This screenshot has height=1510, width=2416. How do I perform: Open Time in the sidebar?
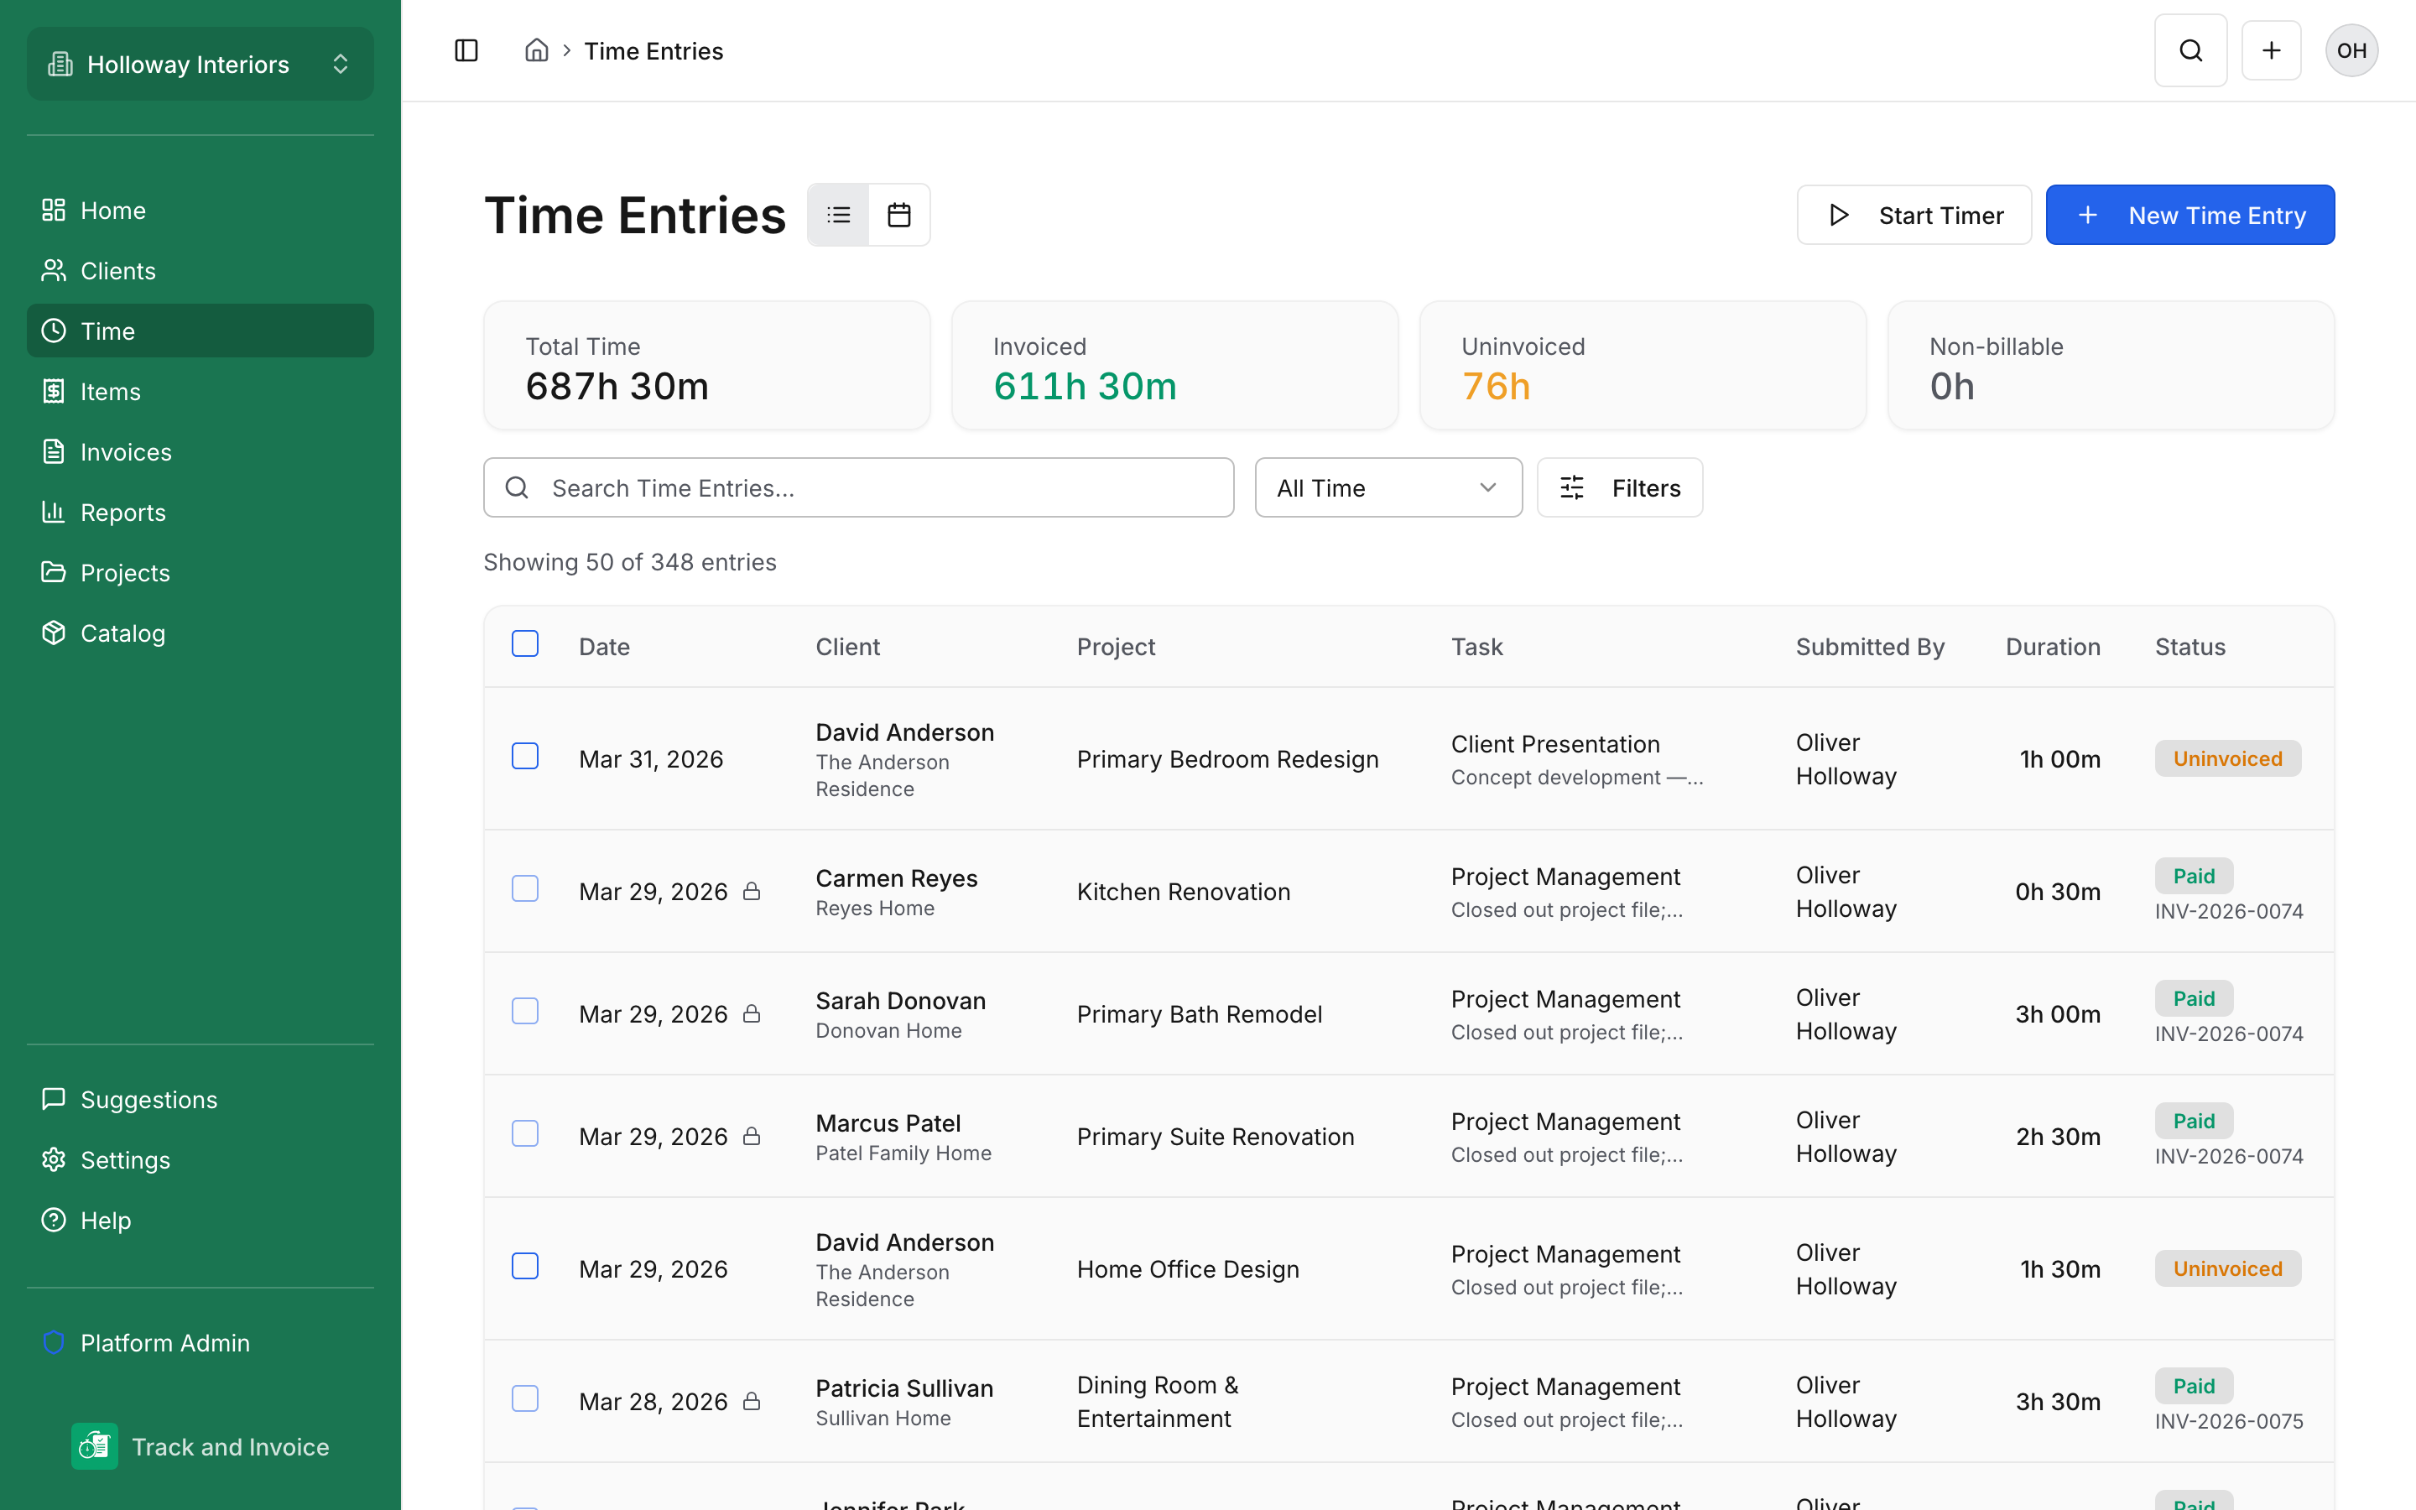(x=200, y=331)
